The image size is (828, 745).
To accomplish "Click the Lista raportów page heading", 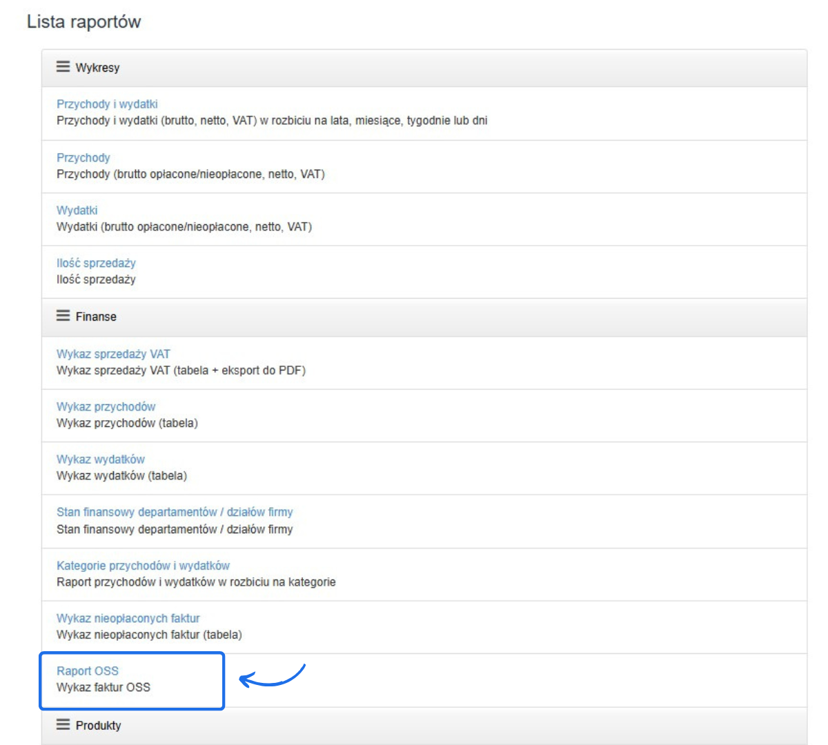I will point(83,21).
